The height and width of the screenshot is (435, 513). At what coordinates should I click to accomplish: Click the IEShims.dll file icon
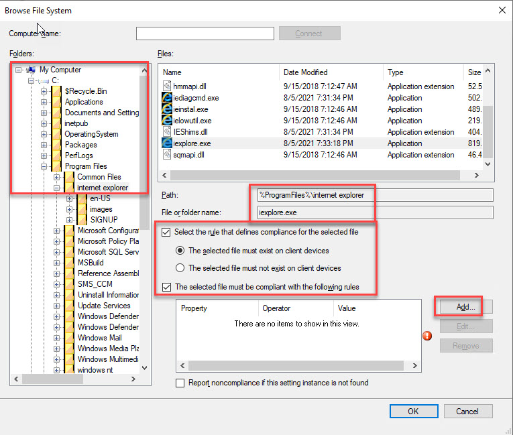[x=168, y=132]
